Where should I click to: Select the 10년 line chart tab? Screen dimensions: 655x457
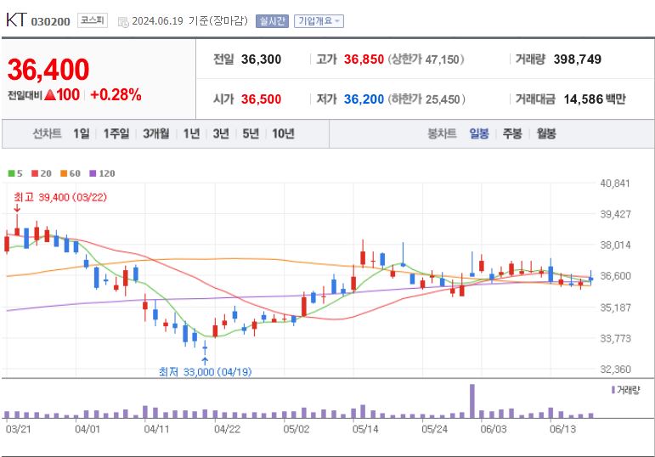pos(283,133)
